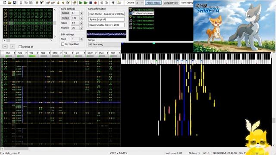
Task: Click the author field 'Ayaka (original)'
Action: pyautogui.click(x=107, y=19)
